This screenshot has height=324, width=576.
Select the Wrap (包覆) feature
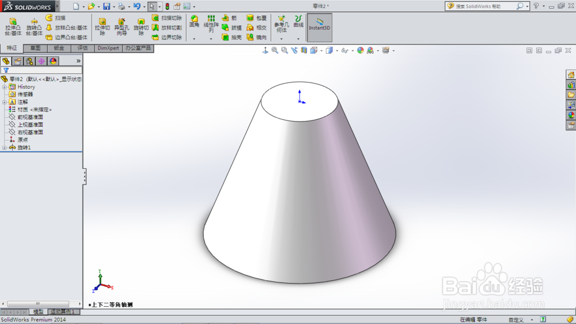(x=256, y=18)
